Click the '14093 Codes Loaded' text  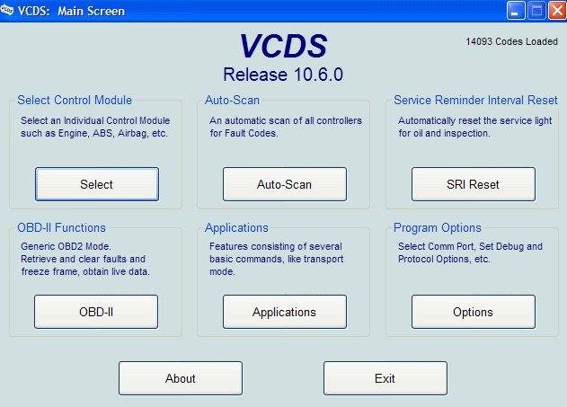pos(511,41)
